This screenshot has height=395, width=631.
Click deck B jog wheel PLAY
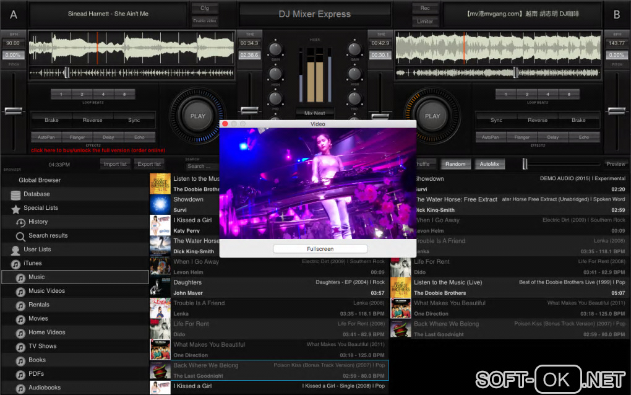click(432, 116)
